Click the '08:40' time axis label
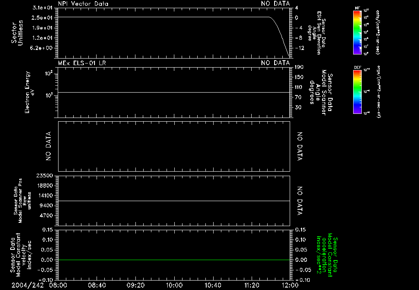The image size is (419, 290). coord(97,285)
